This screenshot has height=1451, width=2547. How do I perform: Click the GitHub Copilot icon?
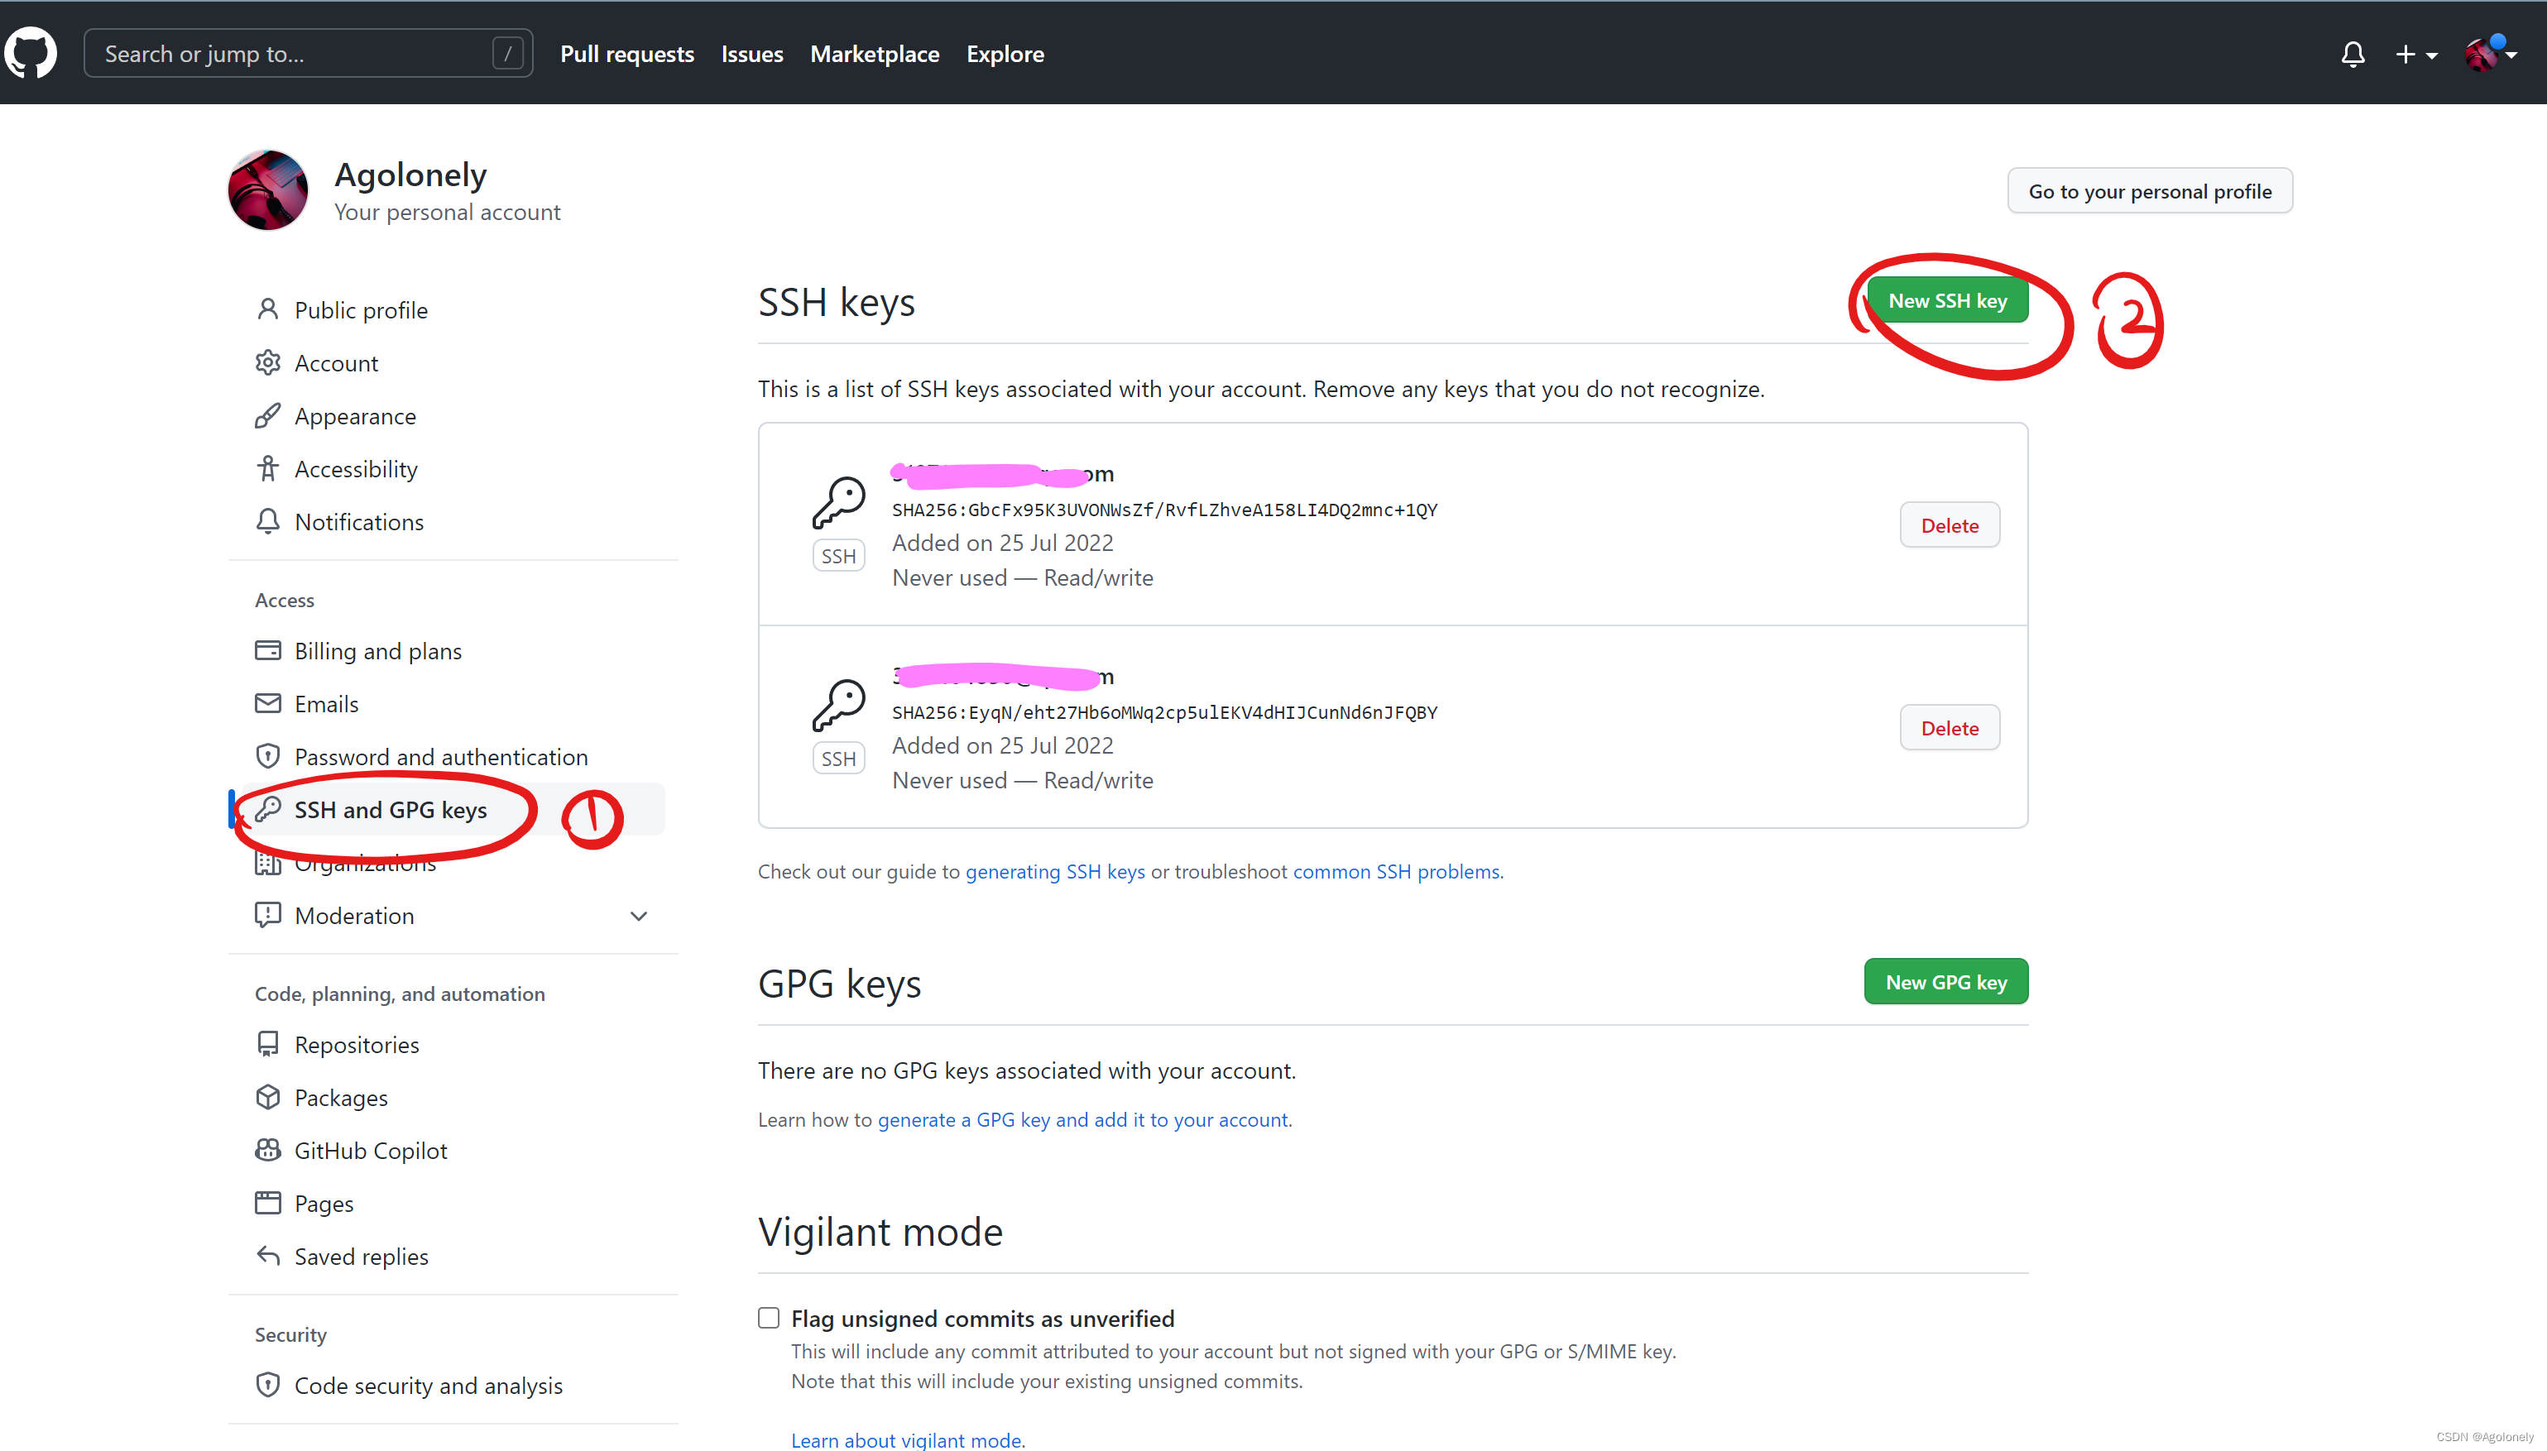click(x=267, y=1149)
